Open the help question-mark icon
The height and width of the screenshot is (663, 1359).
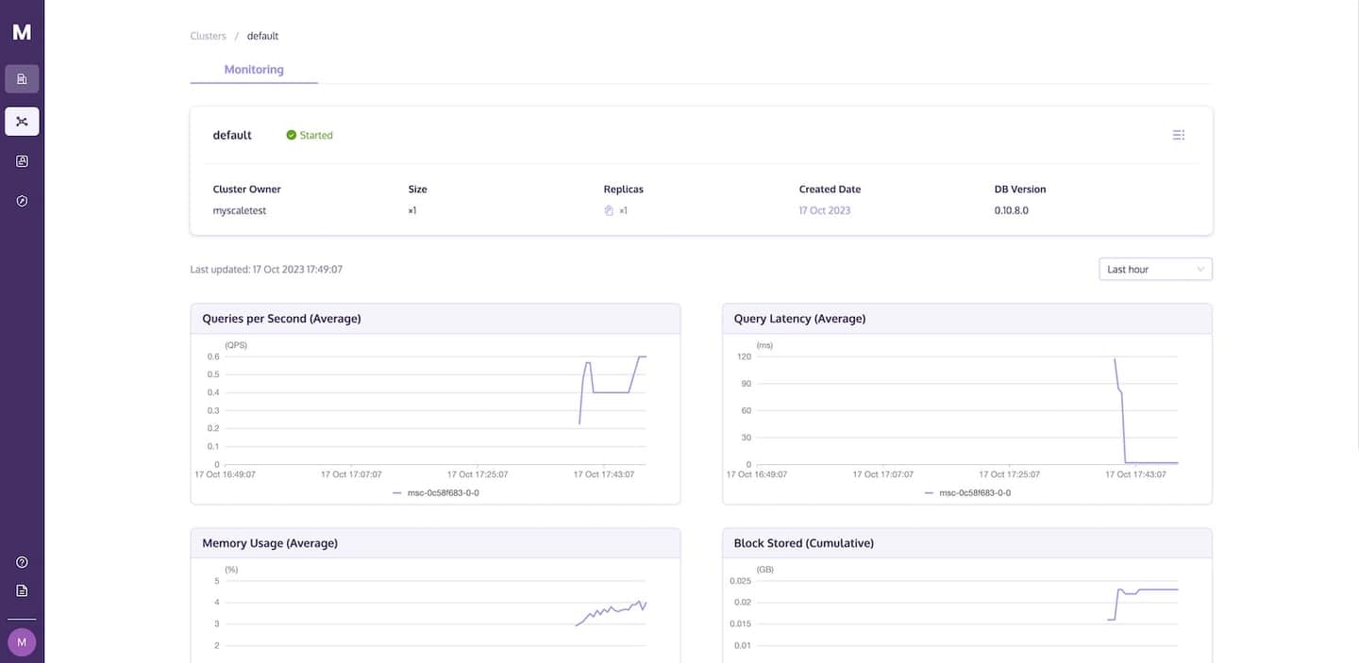point(22,562)
